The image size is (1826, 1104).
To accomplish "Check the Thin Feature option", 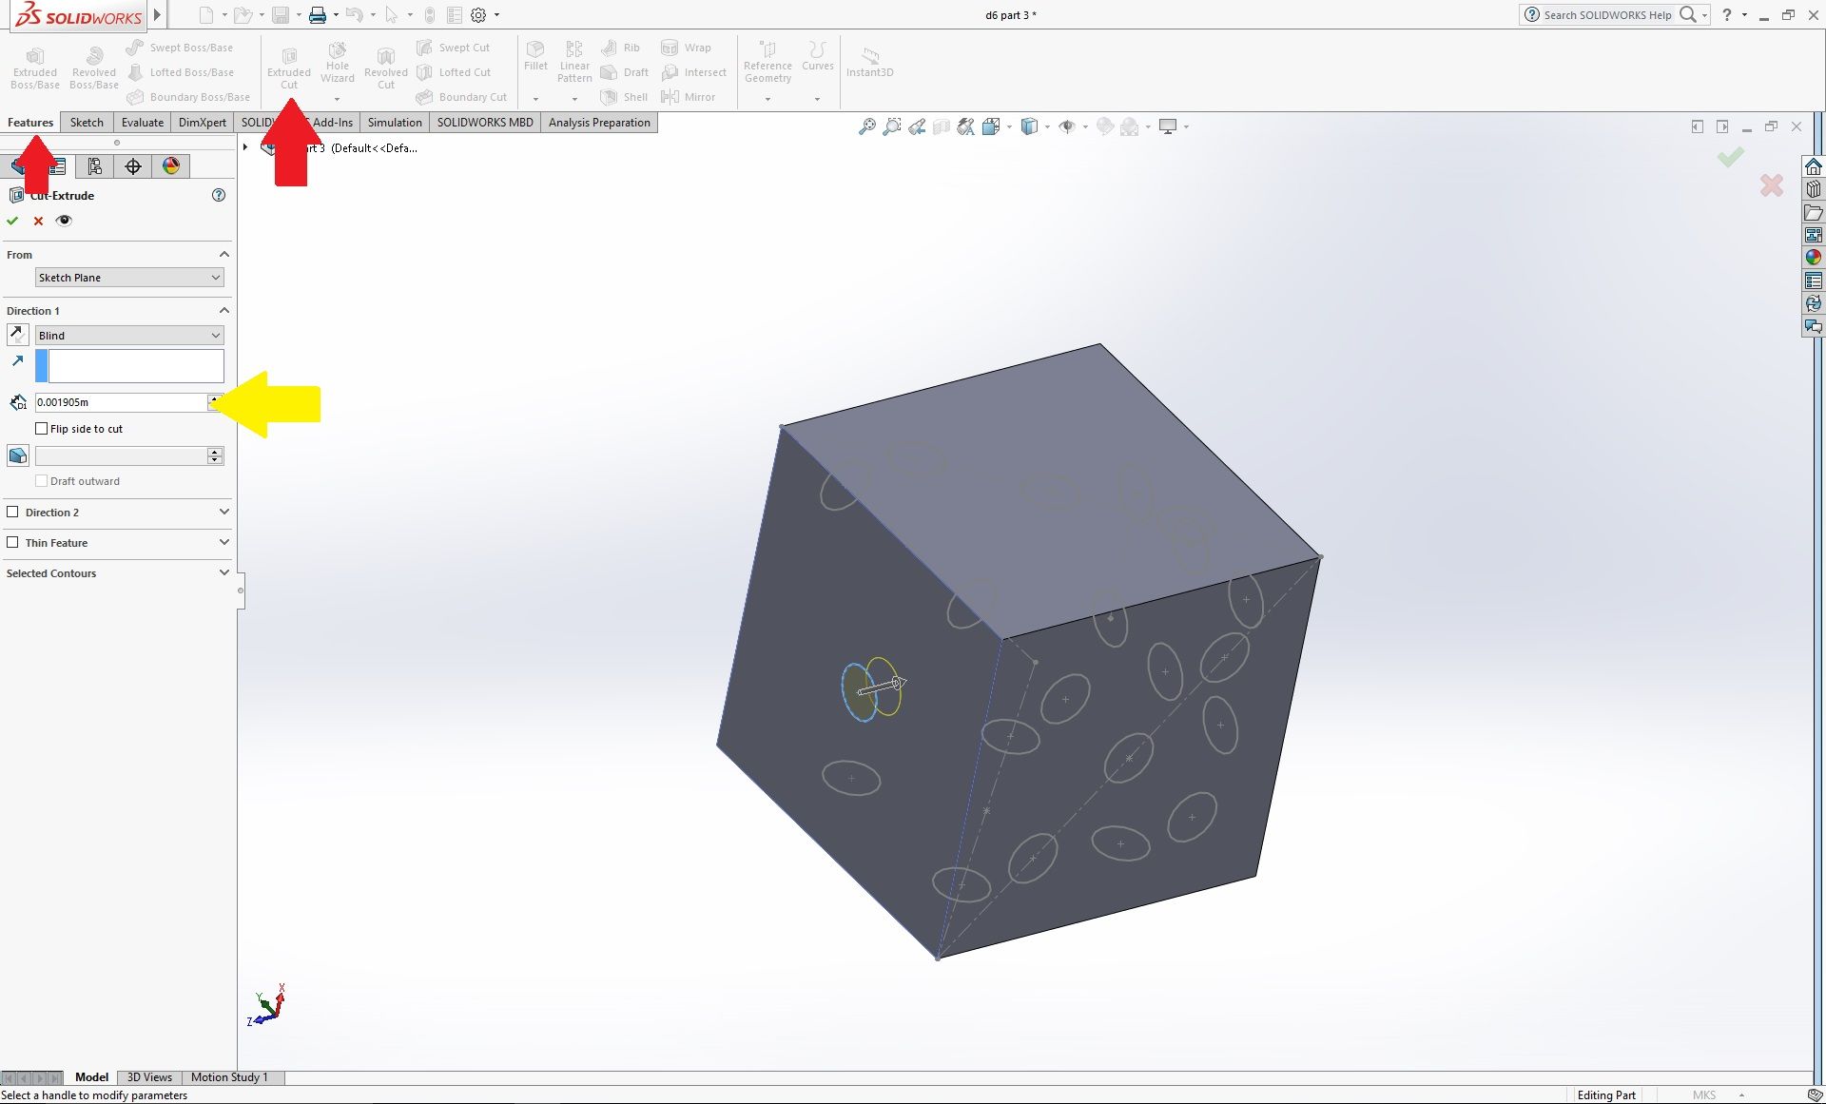I will pos(12,542).
